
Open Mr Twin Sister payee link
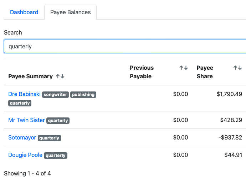26,120
